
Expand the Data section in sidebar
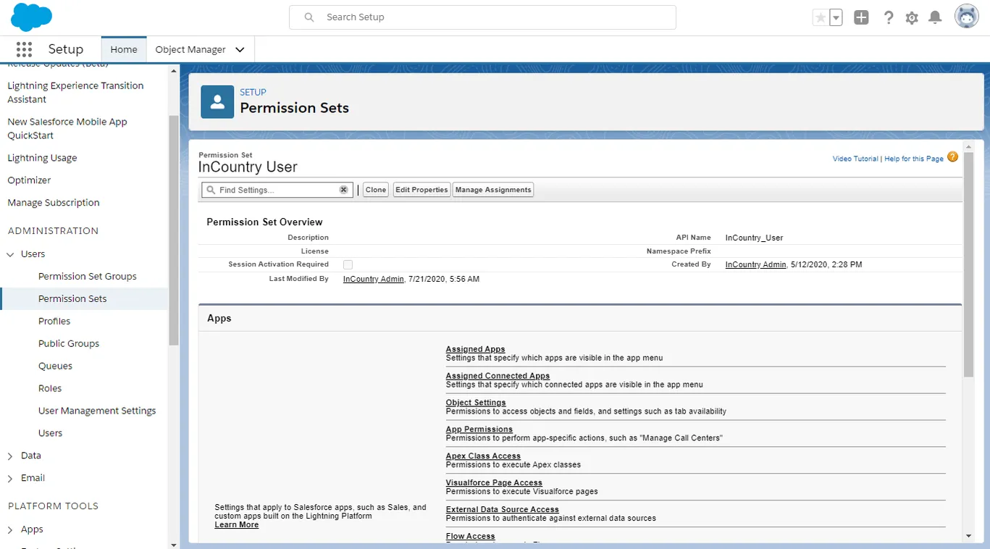pyautogui.click(x=10, y=456)
